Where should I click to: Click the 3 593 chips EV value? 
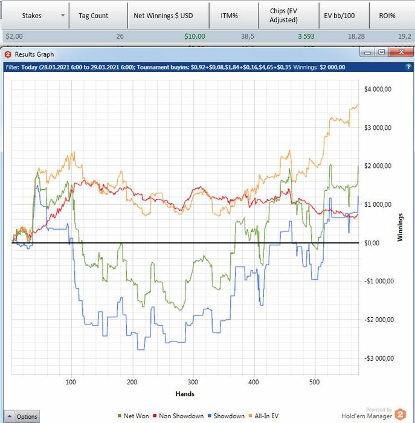[306, 36]
